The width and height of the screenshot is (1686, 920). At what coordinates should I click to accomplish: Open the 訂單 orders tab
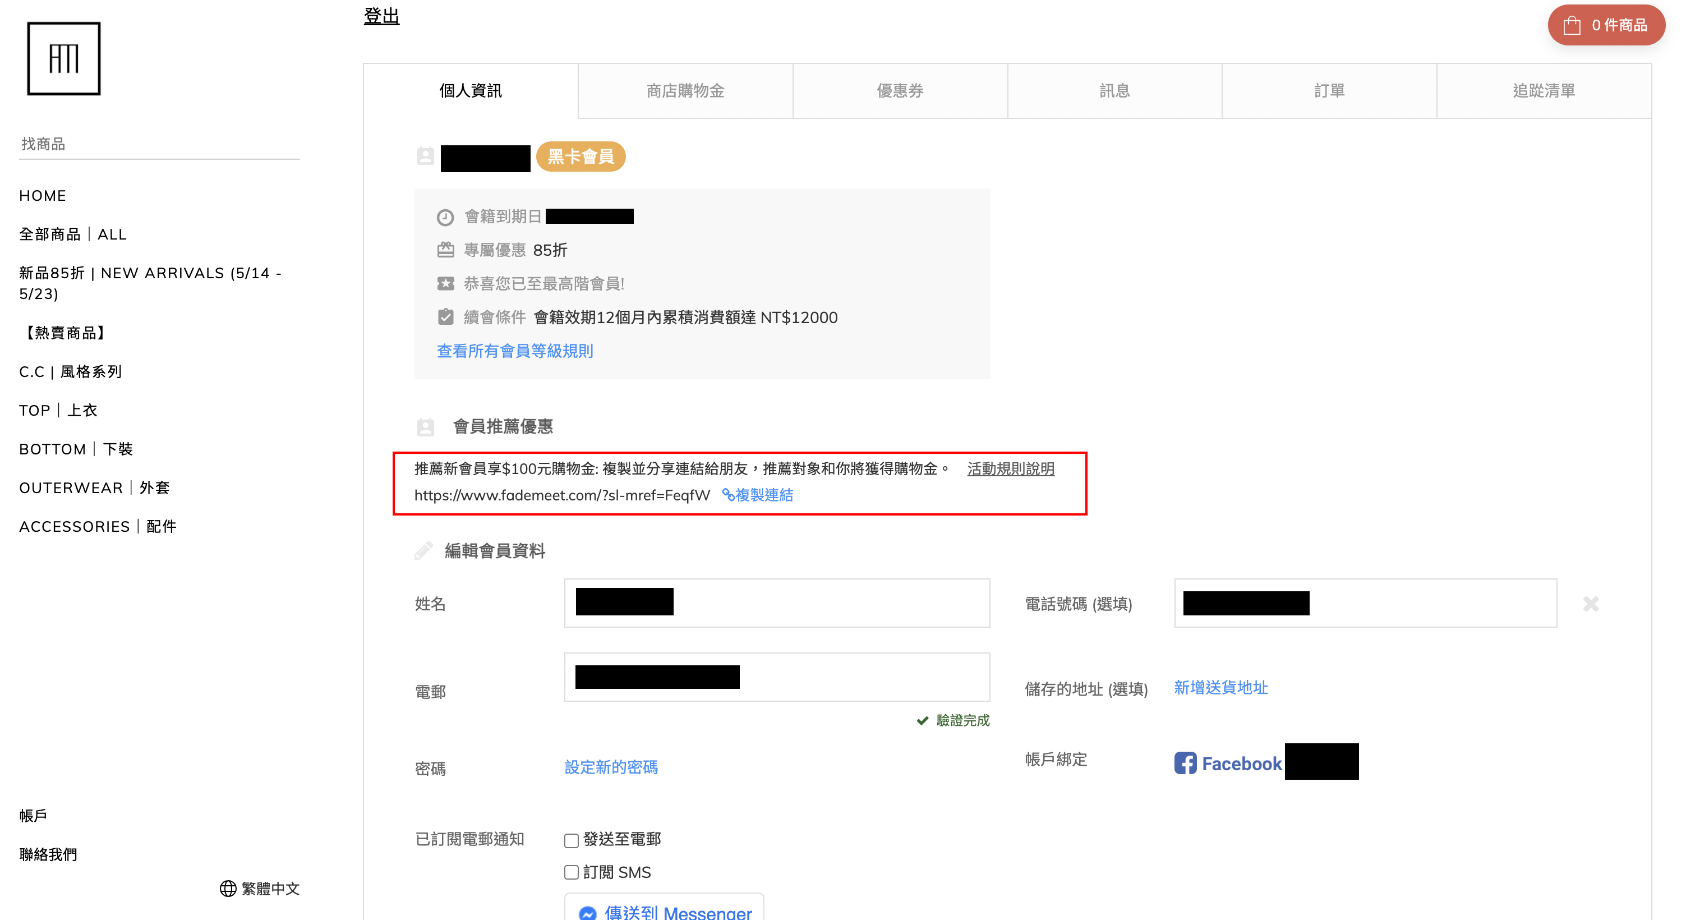coord(1329,91)
